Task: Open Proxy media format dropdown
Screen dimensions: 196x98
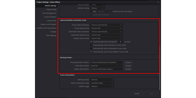Action: coord(106,28)
